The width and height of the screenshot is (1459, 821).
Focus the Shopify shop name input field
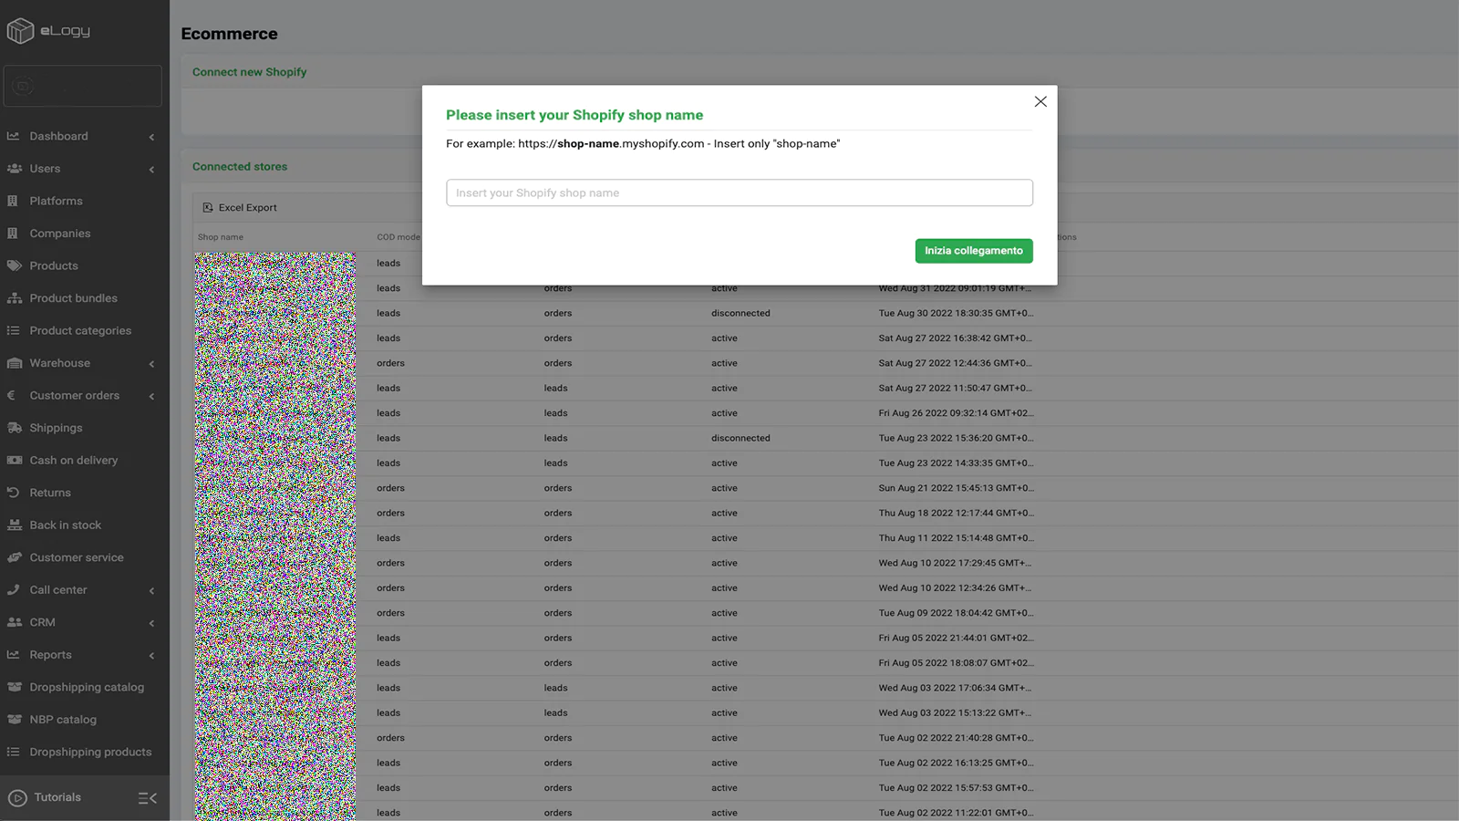point(740,192)
